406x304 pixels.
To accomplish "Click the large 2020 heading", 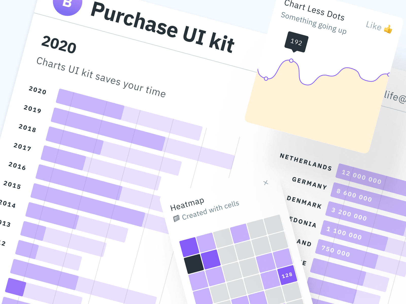I will [59, 45].
